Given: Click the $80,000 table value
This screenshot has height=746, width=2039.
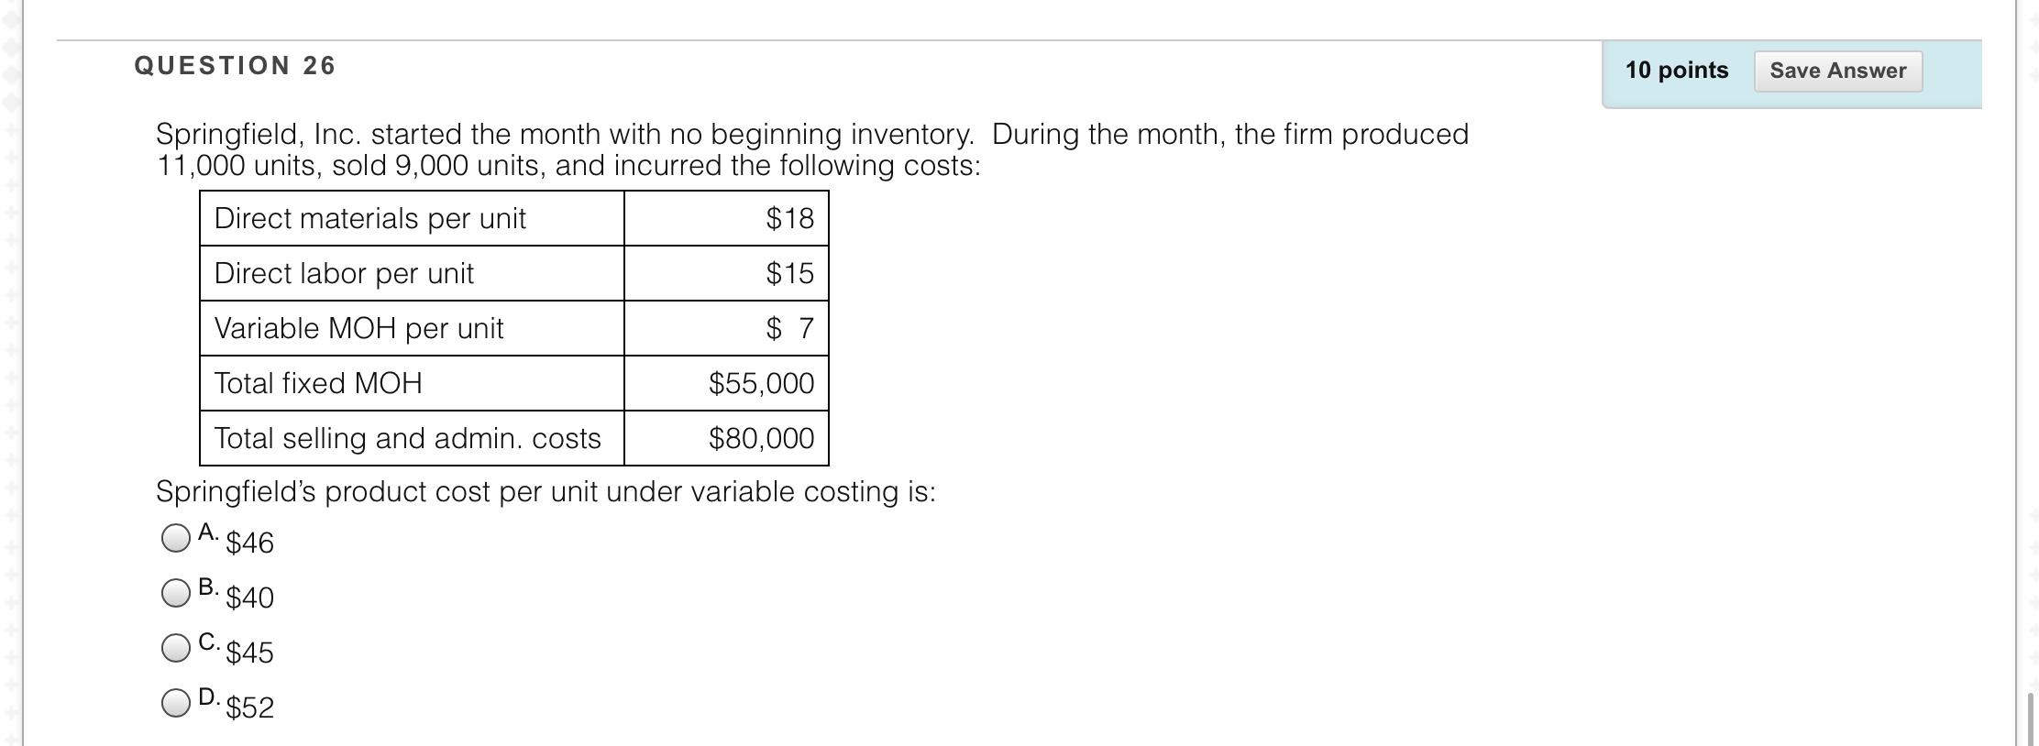Looking at the screenshot, I should point(759,438).
